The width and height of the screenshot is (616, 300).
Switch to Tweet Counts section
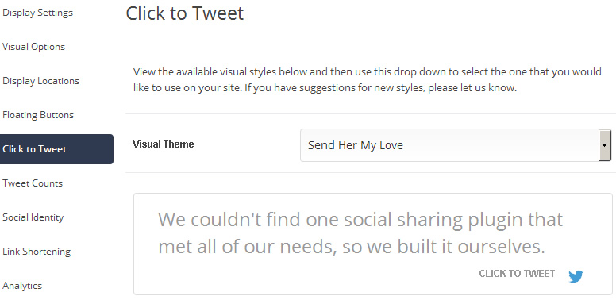33,183
